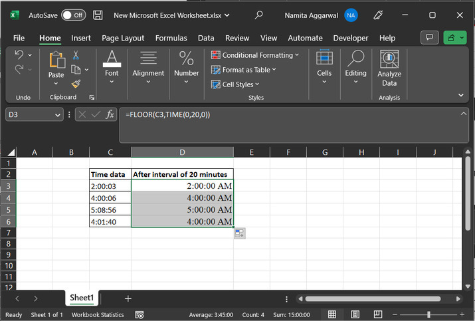Click the Save icon in title bar
The width and height of the screenshot is (475, 321).
(98, 15)
